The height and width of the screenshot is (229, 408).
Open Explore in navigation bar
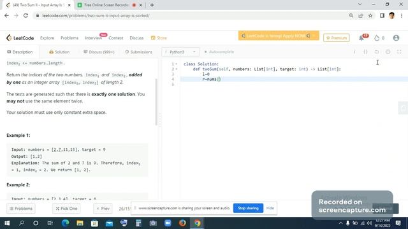tap(47, 38)
